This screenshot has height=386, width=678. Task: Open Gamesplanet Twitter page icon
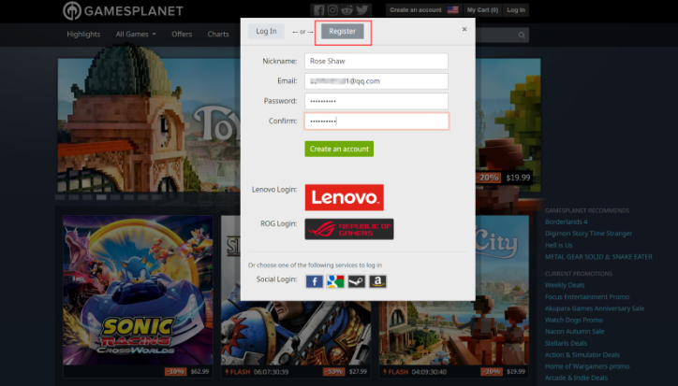(362, 9)
